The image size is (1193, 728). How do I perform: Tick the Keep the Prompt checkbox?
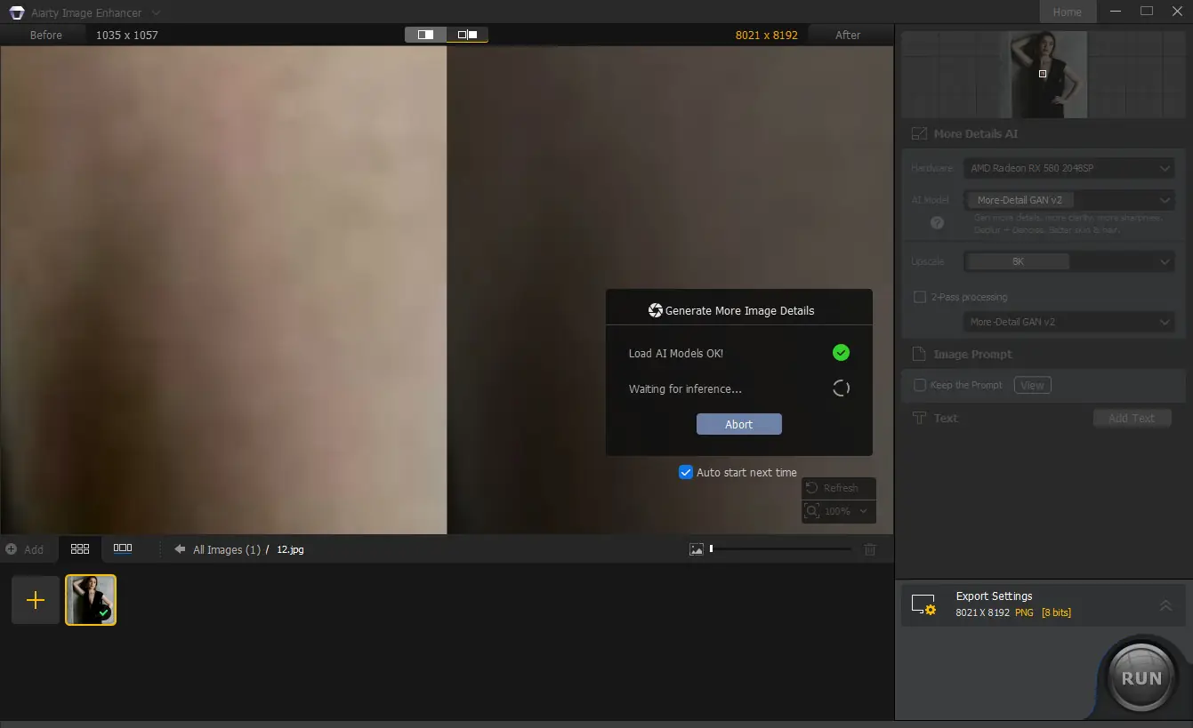[x=920, y=385]
